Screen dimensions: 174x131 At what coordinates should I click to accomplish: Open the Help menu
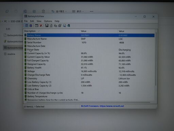point(57,21)
